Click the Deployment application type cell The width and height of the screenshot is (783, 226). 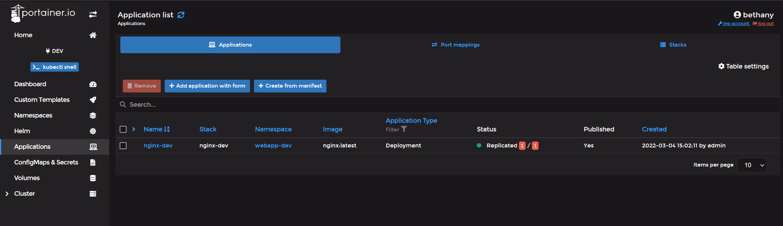click(404, 145)
